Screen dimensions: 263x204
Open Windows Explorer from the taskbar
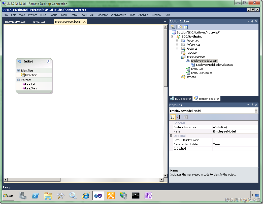[48, 195]
